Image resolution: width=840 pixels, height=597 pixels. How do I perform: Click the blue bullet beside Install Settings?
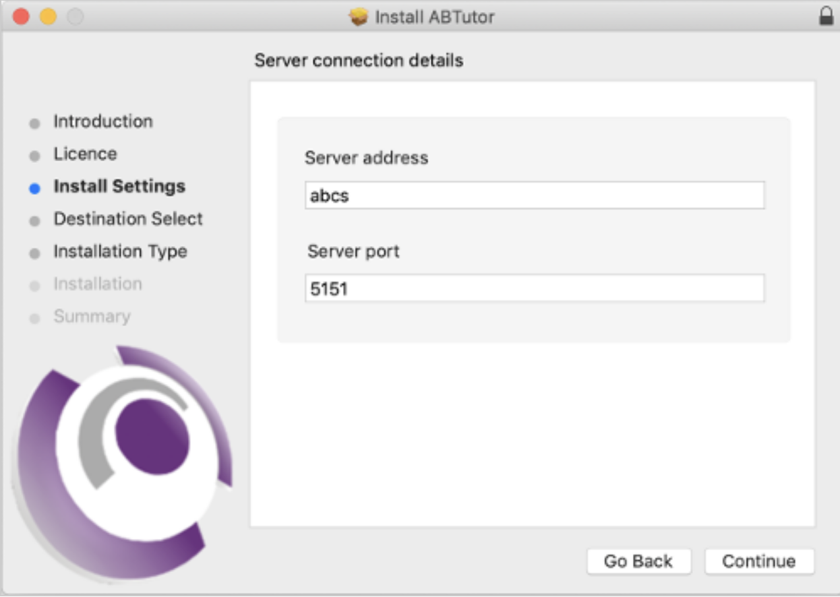pyautogui.click(x=35, y=189)
